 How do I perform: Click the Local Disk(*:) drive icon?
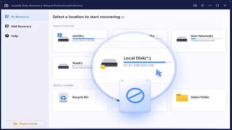point(109,63)
